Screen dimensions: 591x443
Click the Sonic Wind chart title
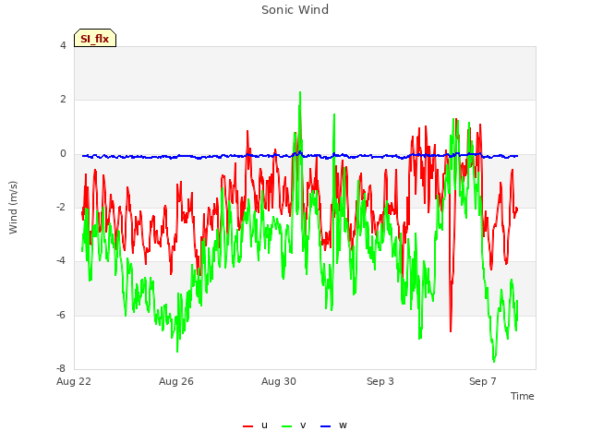pos(295,10)
